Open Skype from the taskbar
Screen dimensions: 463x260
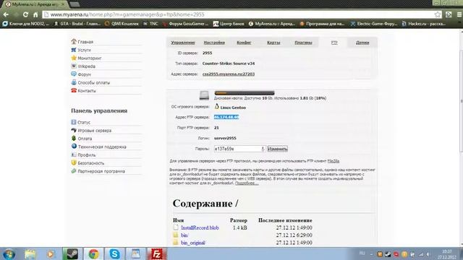114,254
